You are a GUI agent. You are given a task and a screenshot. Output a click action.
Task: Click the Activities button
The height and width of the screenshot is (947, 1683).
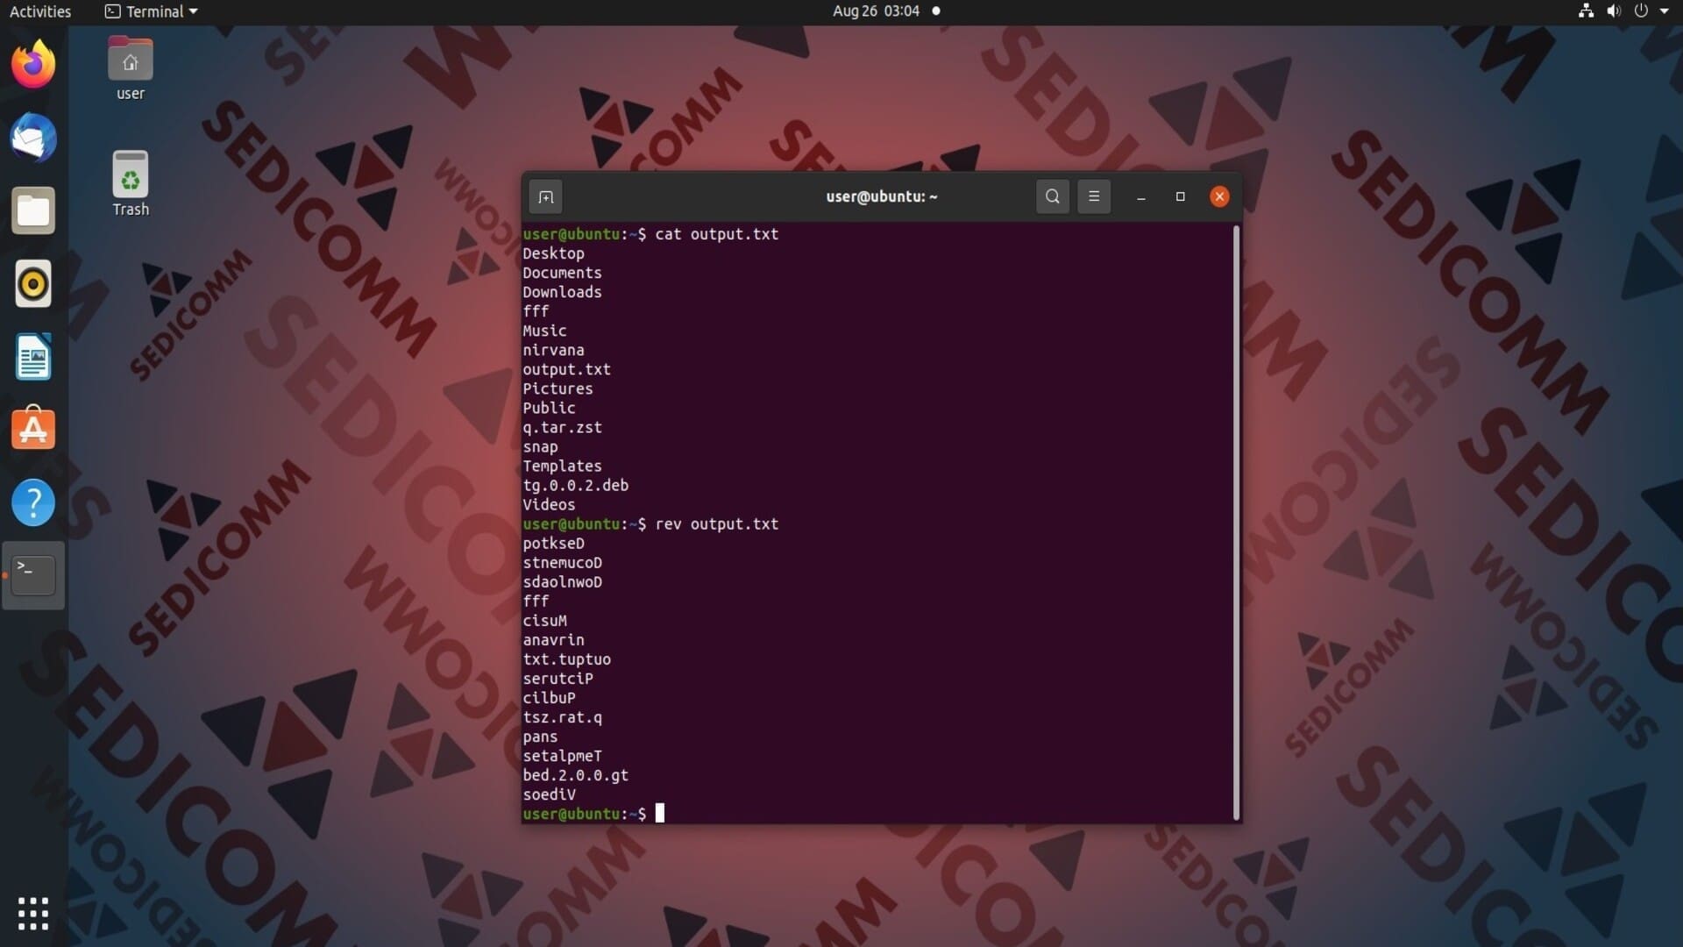point(40,11)
